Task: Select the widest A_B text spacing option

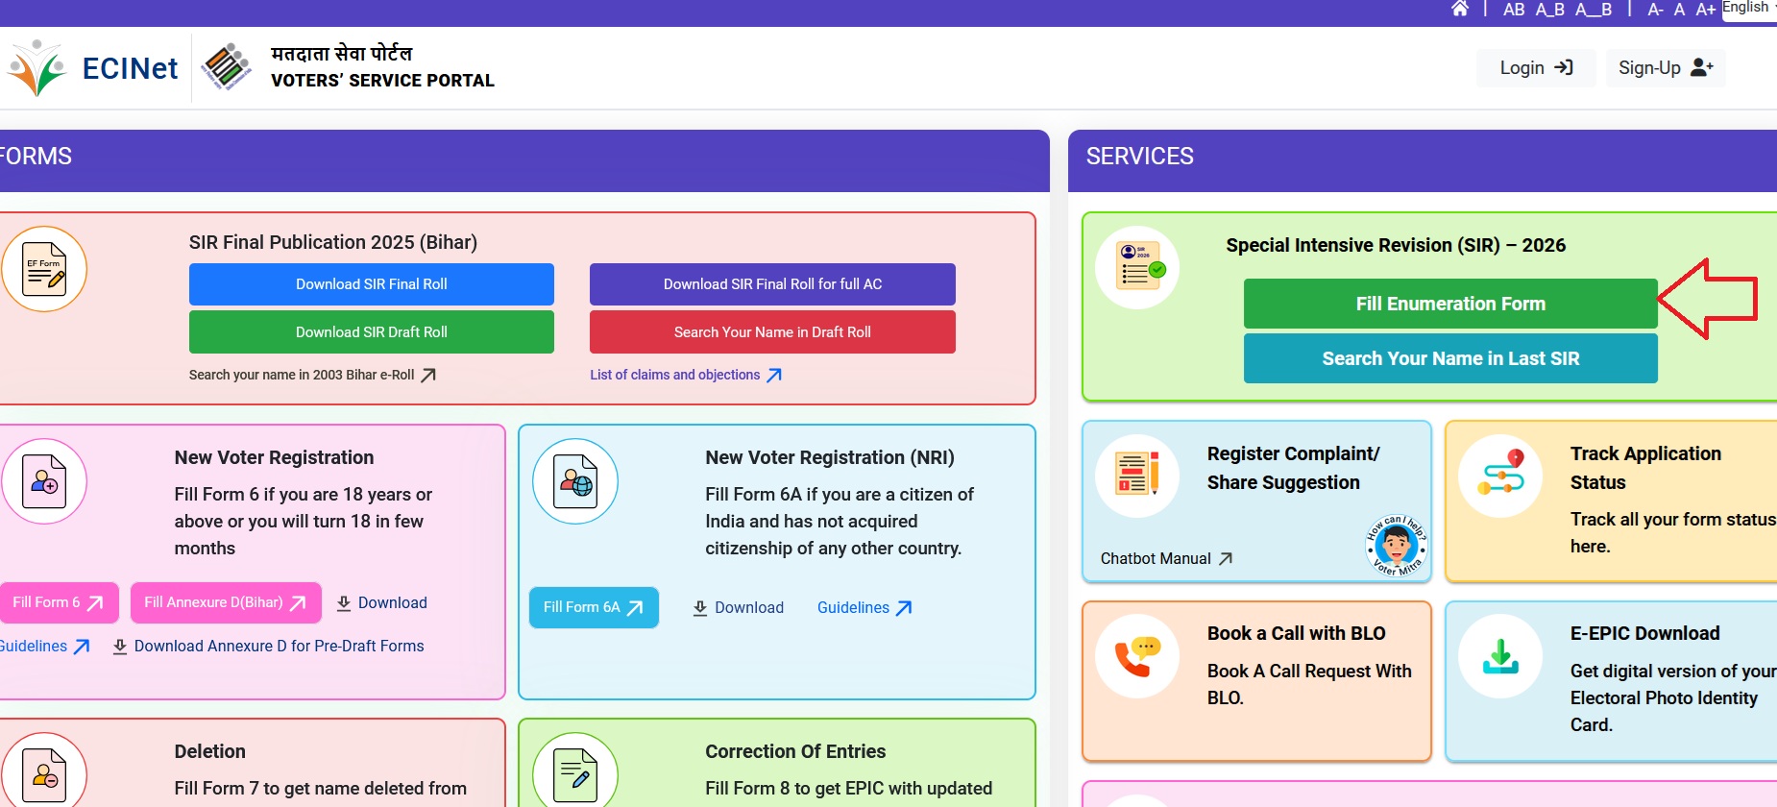Action: point(1594,10)
